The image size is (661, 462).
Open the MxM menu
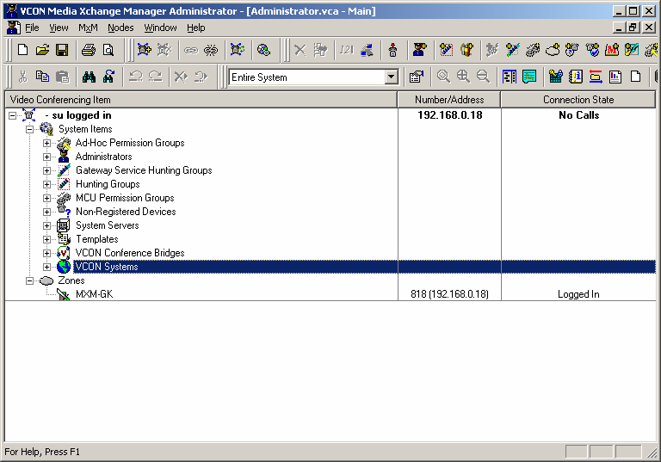coord(88,28)
